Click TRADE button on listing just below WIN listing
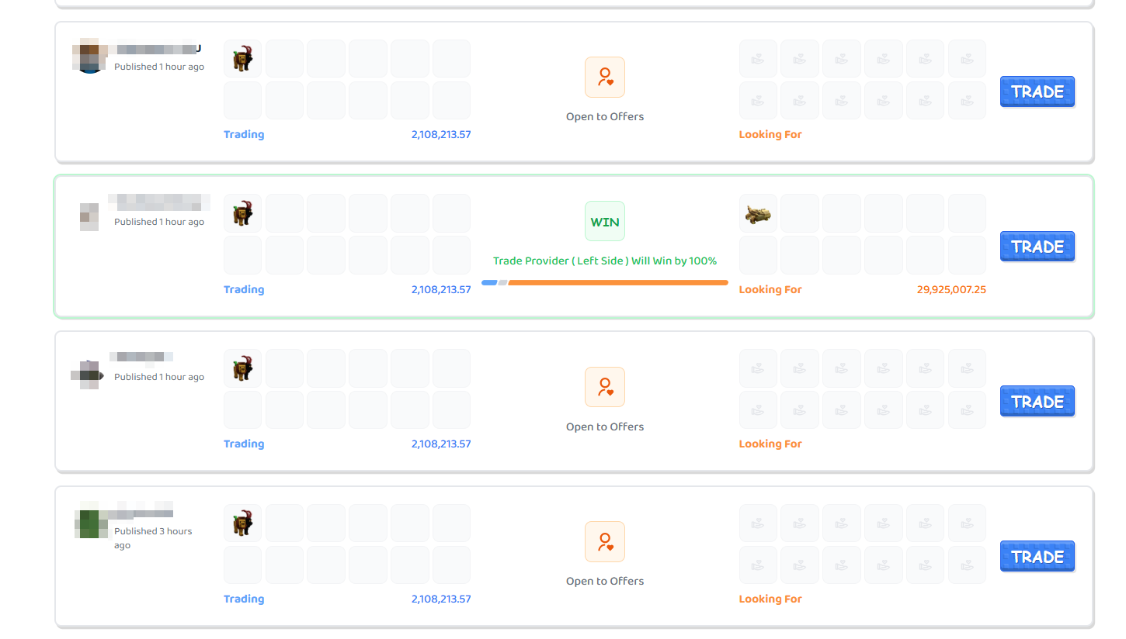Viewport: 1126px width, 639px height. tap(1037, 402)
